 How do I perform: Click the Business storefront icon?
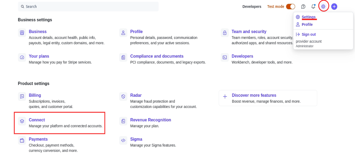tap(22, 32)
